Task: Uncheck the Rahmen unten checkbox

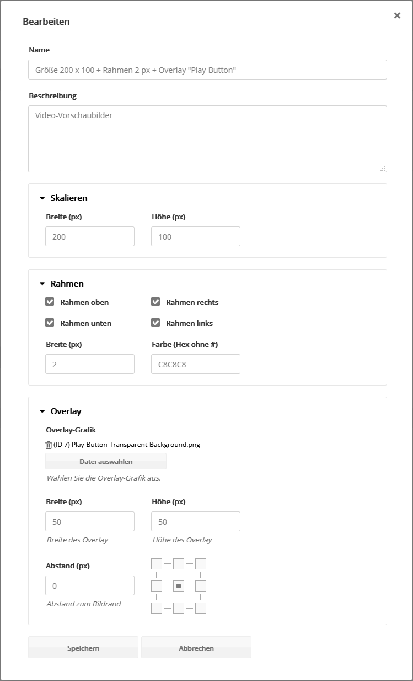Action: (50, 323)
